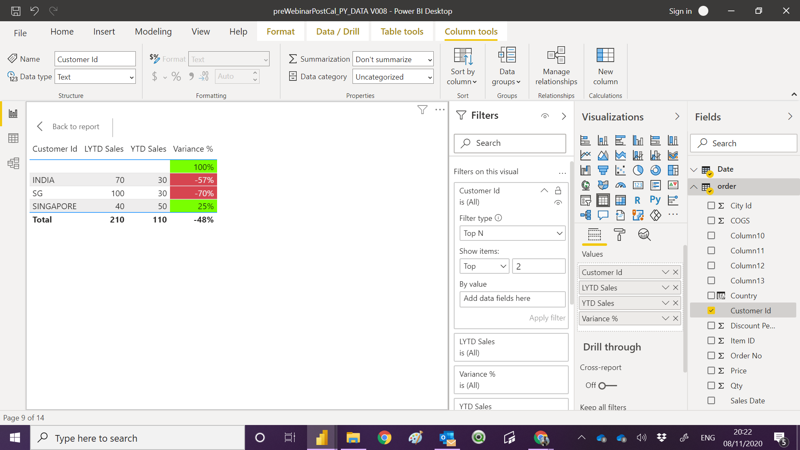Click the Windows Start button
This screenshot has height=450, width=800.
pos(15,437)
